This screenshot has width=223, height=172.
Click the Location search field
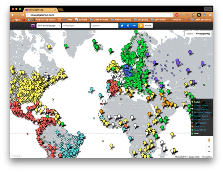coord(104,25)
